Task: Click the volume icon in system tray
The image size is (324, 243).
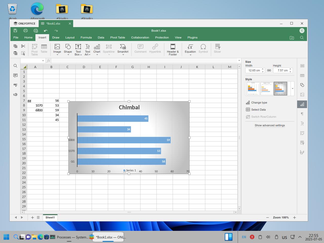Action: tap(268, 237)
